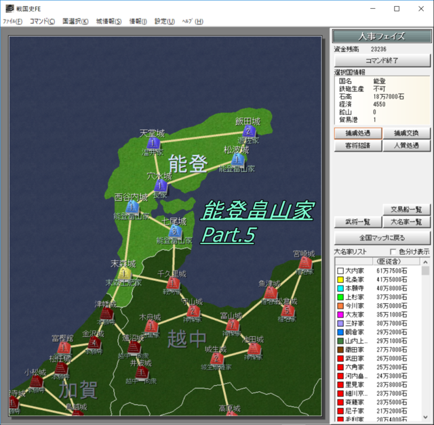Click the 人質処遇 button
434x425 pixels.
tap(406, 146)
